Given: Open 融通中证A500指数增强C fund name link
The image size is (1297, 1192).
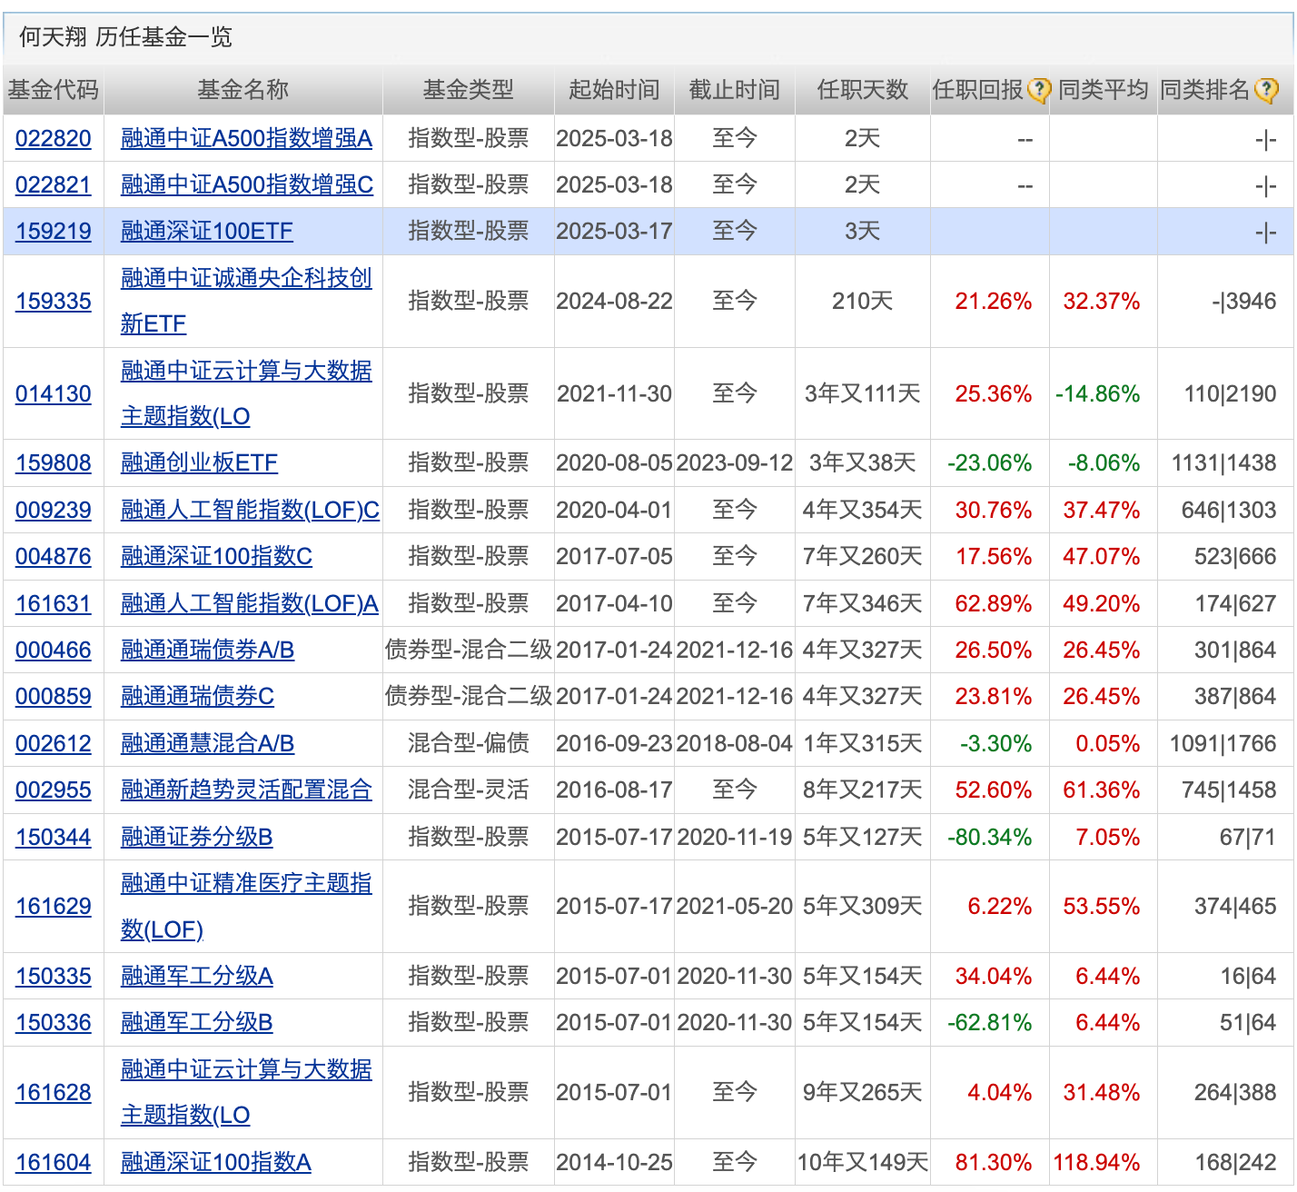Looking at the screenshot, I should 247,184.
